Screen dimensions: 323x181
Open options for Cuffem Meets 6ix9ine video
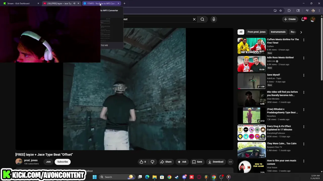point(304,40)
